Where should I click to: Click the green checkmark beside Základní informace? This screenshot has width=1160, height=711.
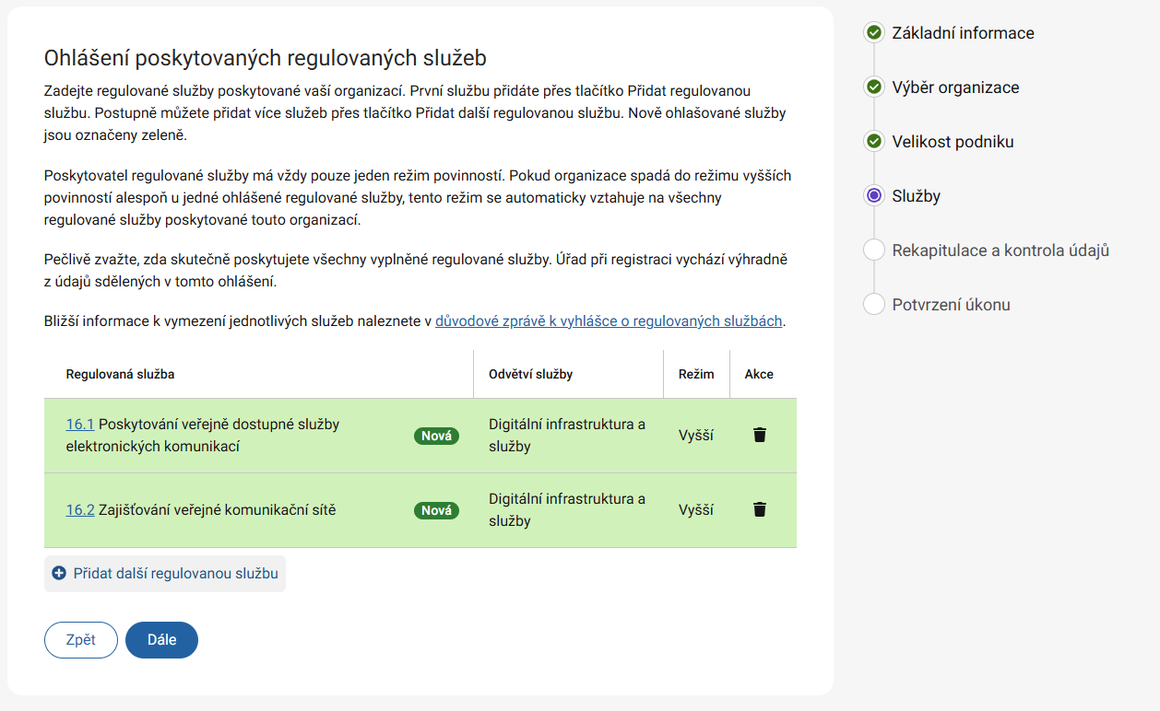coord(873,33)
